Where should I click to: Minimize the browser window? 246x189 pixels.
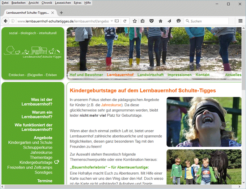pos(217,4)
